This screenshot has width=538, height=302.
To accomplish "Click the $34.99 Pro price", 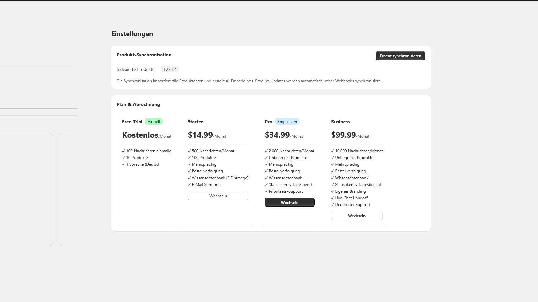I will coord(277,135).
